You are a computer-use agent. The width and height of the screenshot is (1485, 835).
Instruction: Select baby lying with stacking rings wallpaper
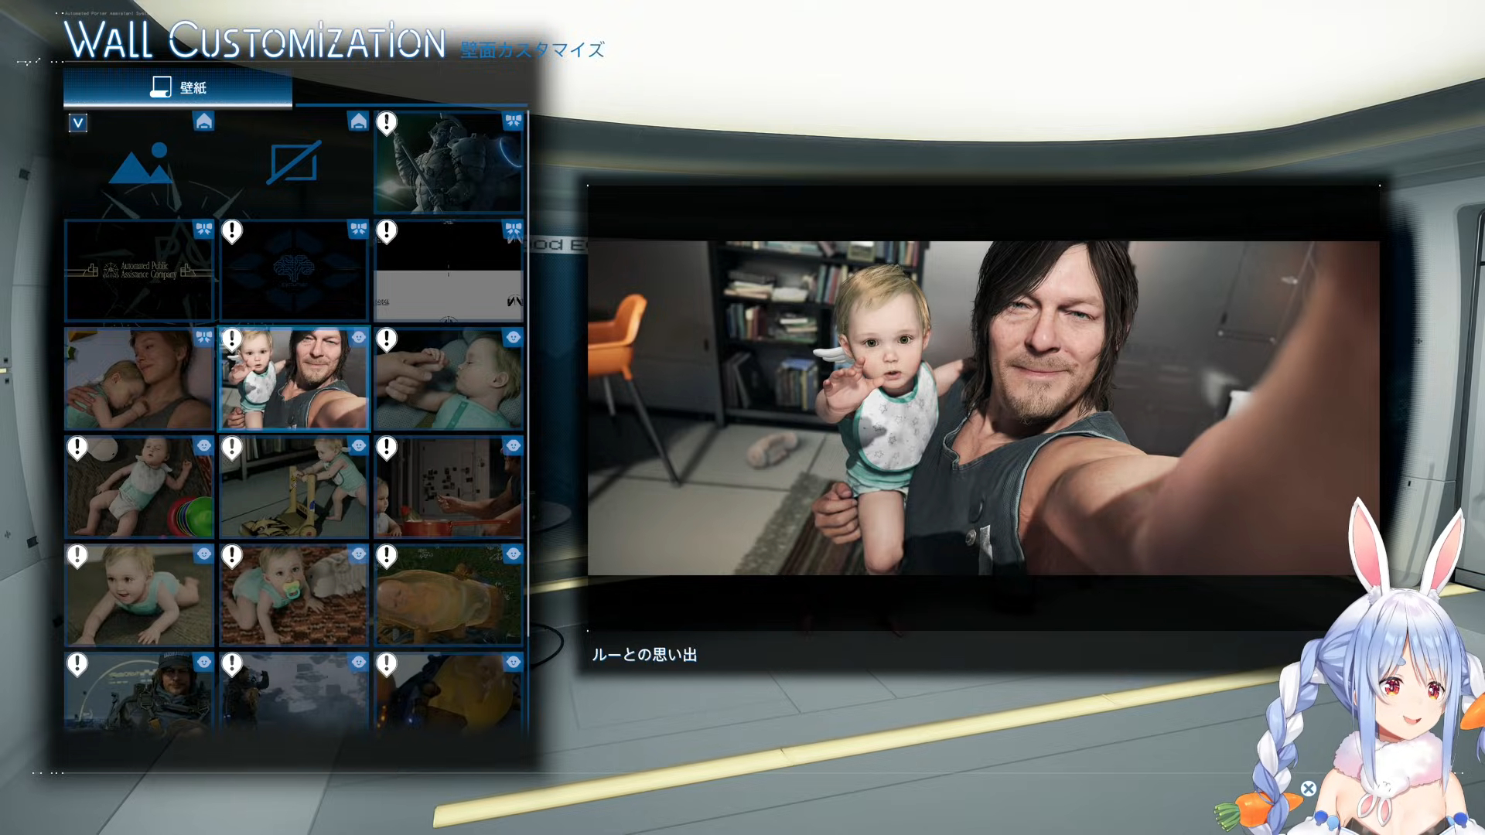139,487
